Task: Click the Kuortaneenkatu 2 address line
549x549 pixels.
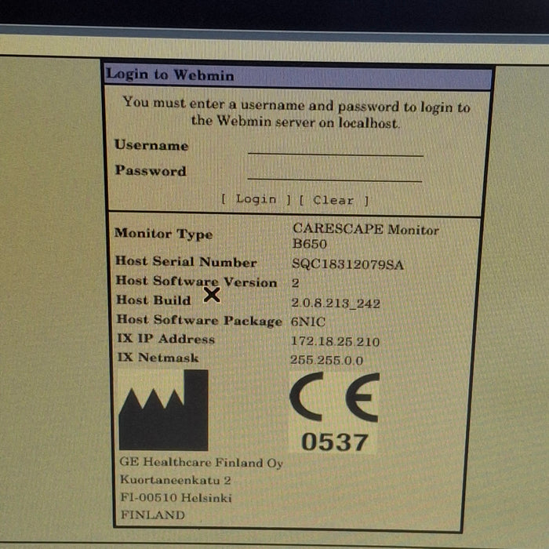Action: (x=176, y=480)
